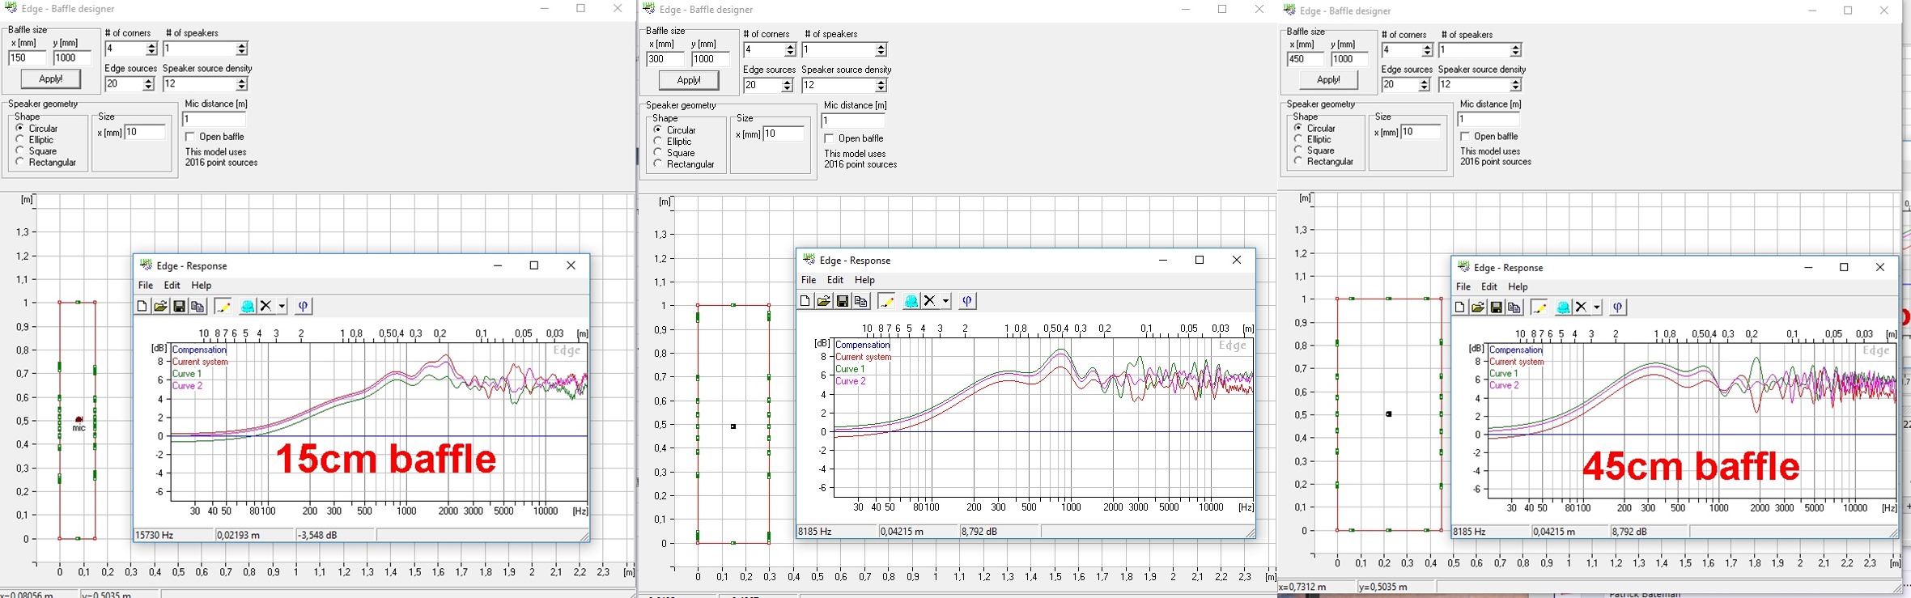Select pencil draw tool in left Response window
1911x598 pixels.
pyautogui.click(x=223, y=306)
